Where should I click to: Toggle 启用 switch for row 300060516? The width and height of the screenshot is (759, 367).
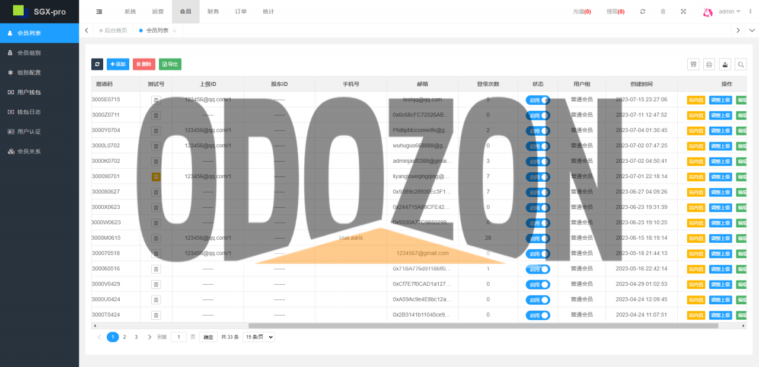(x=538, y=269)
